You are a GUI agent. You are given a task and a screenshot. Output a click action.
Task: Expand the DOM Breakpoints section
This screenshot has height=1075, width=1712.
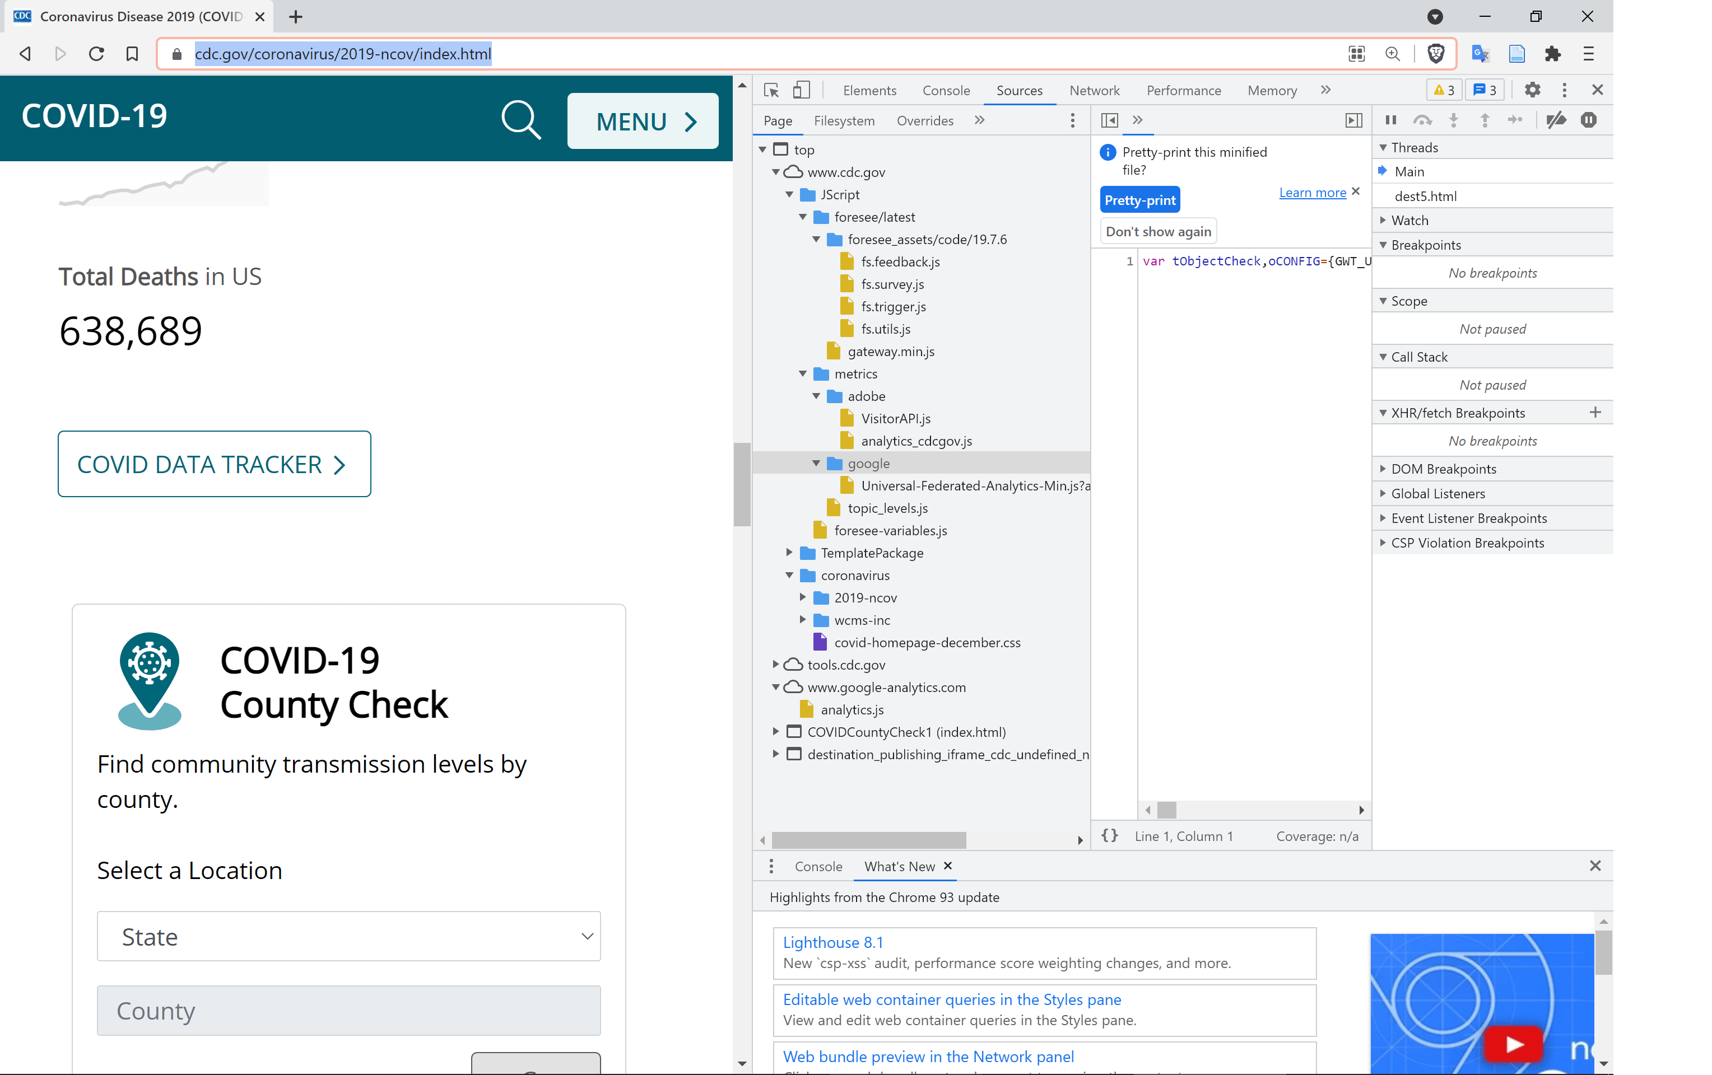pyautogui.click(x=1443, y=469)
